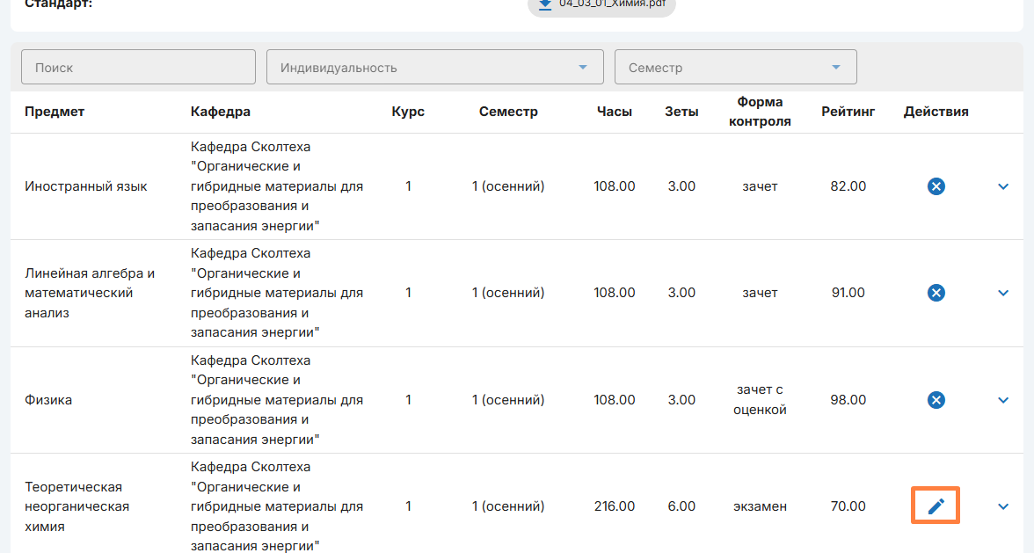The width and height of the screenshot is (1034, 553).
Task: Click the Зеты column header
Action: tap(681, 112)
